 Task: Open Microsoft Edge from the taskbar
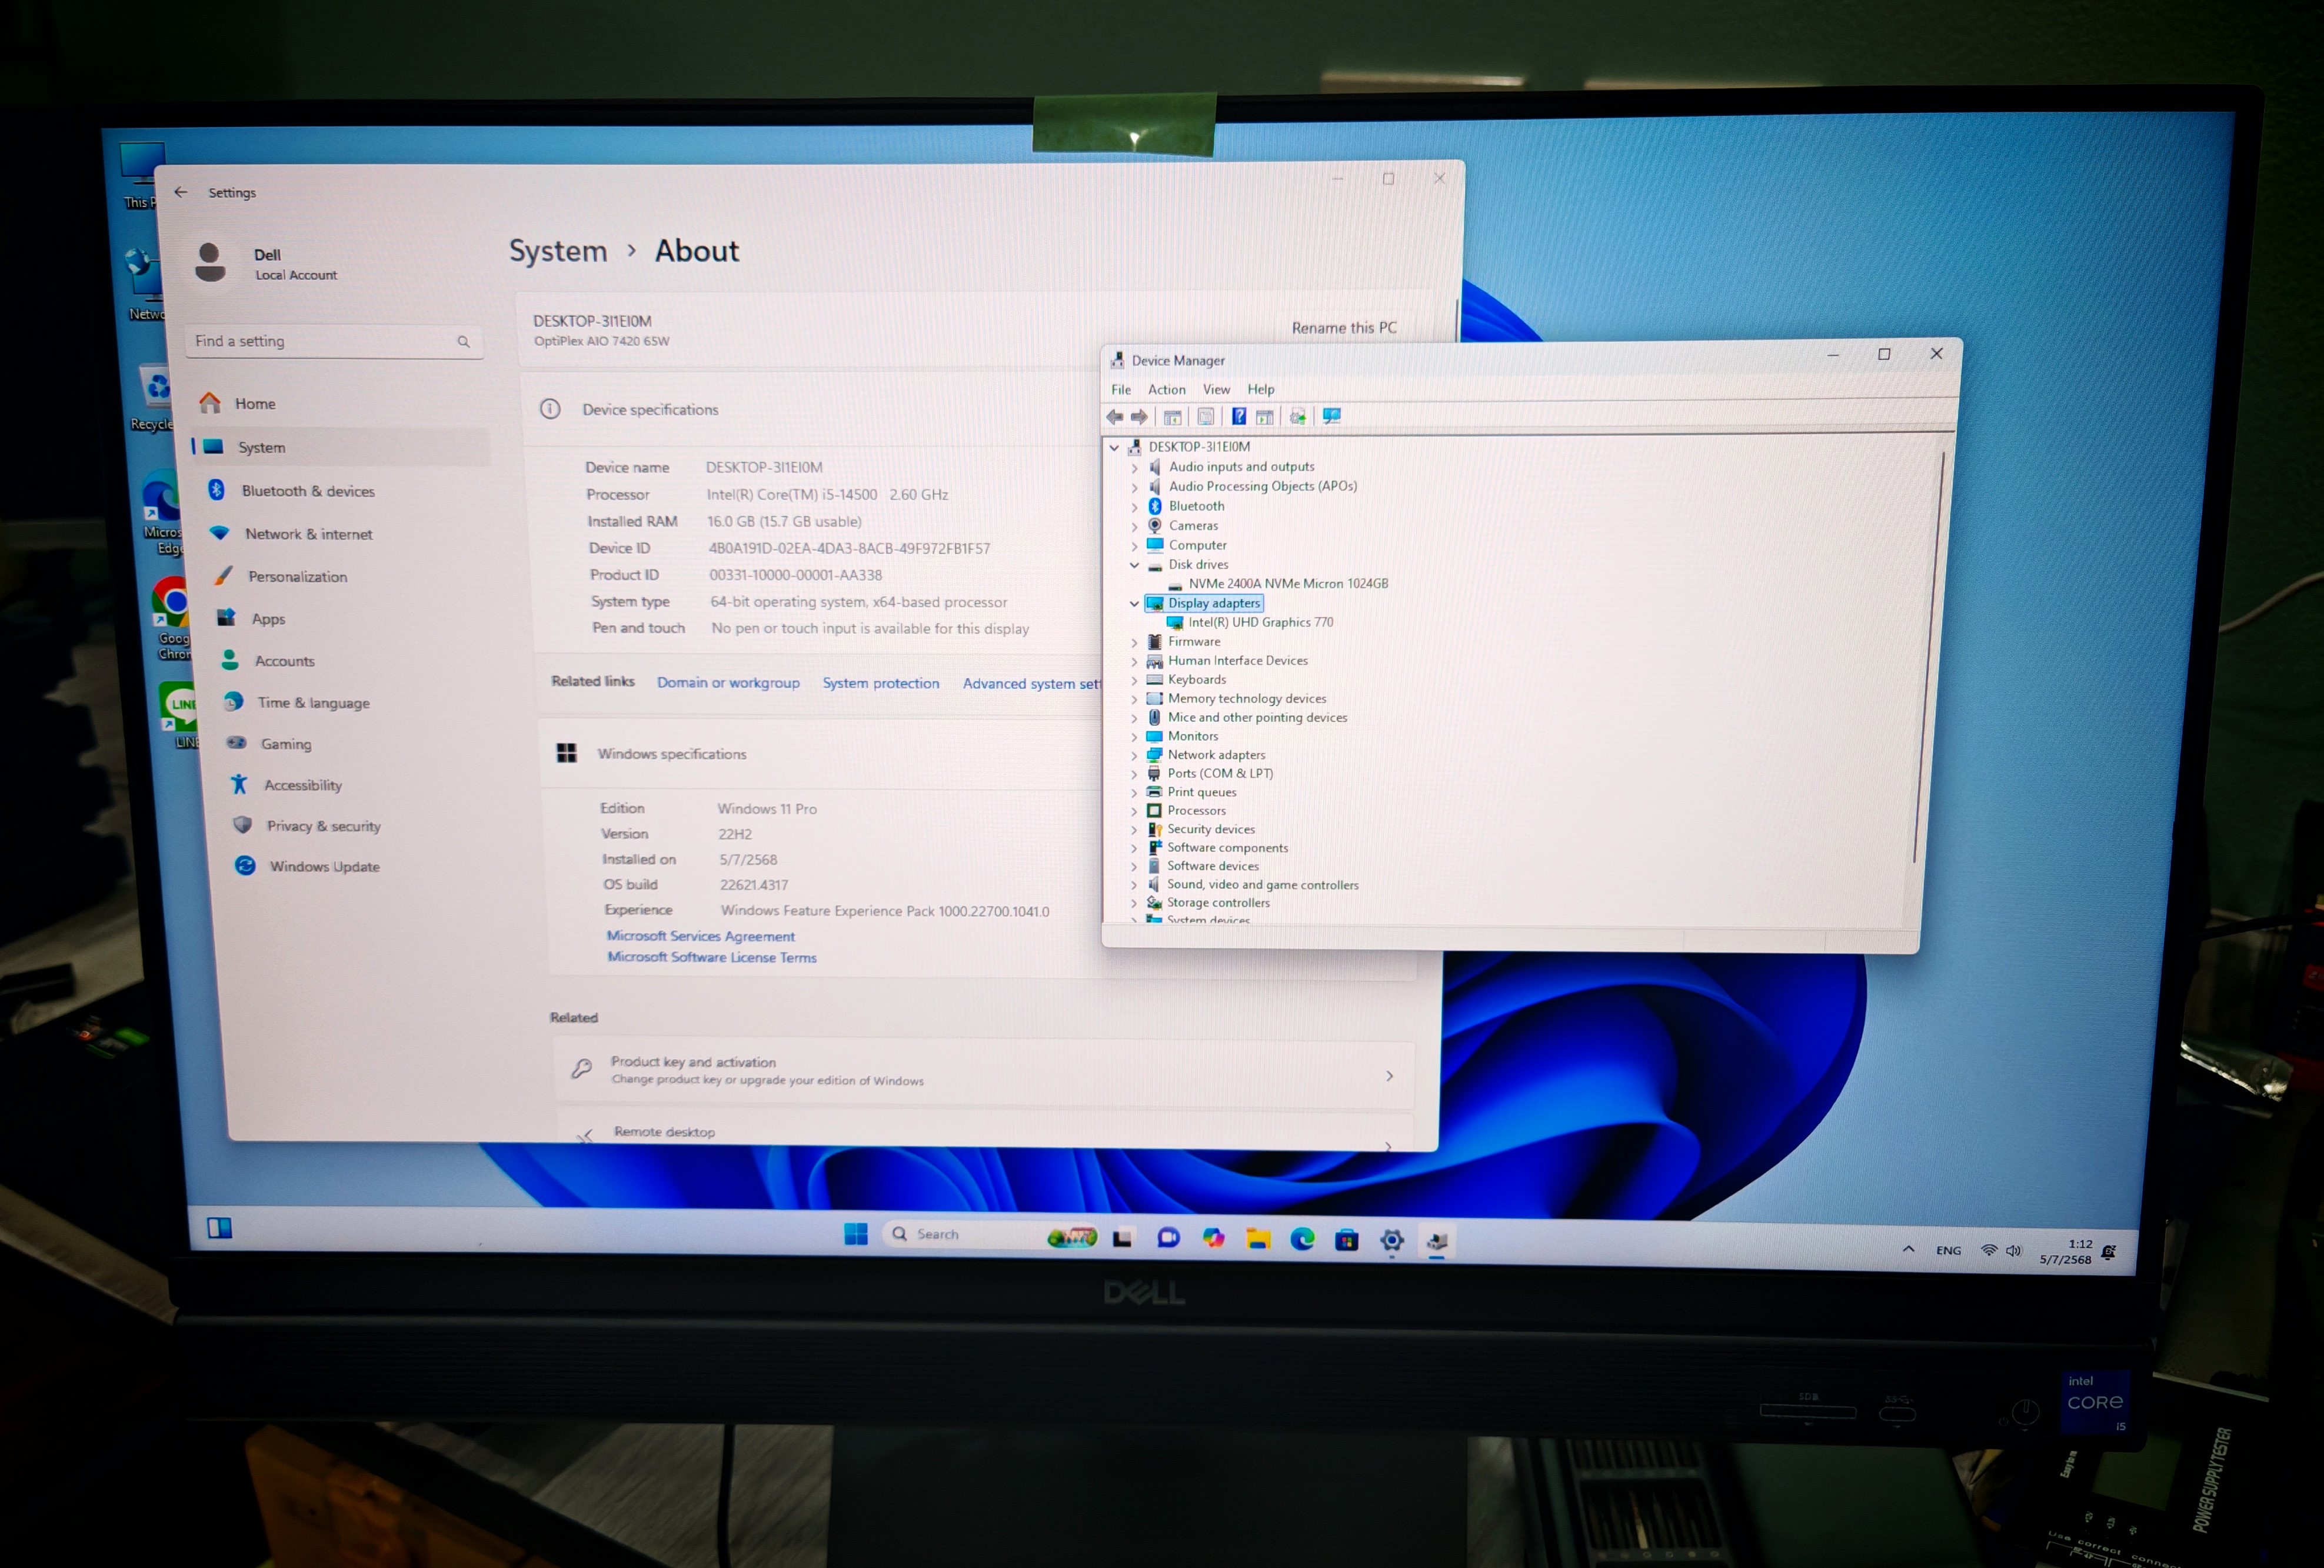pyautogui.click(x=1302, y=1238)
